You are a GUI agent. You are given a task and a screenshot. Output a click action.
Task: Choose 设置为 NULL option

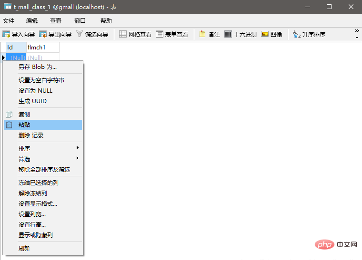[43, 90]
